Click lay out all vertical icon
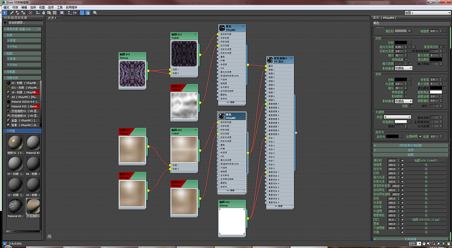 [69, 13]
